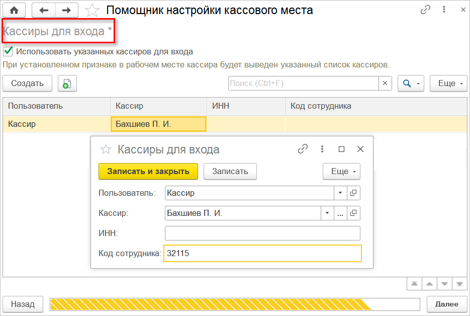Viewport: 470px width, 316px height.
Task: Click the copy-create icon next to Создать
Action: tap(67, 84)
